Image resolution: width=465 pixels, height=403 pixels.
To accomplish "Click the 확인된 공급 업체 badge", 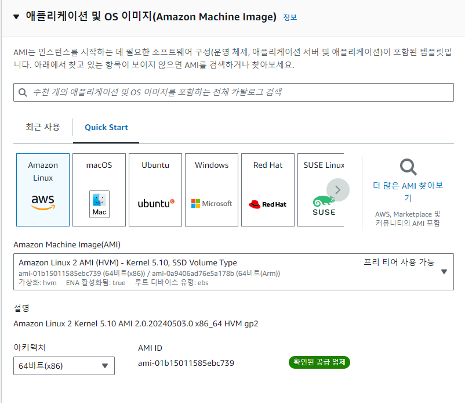I will pyautogui.click(x=319, y=362).
